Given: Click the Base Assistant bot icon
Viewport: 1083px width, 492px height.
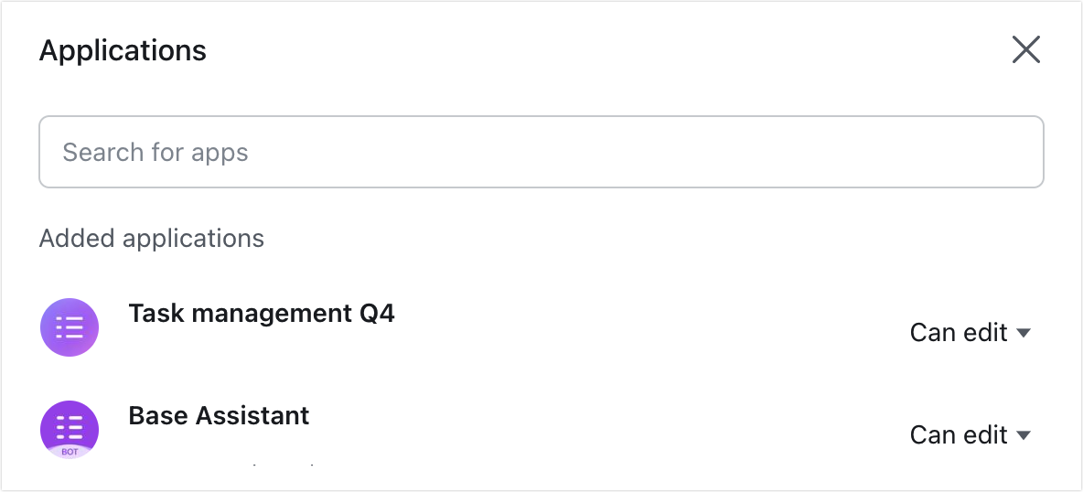Looking at the screenshot, I should pos(70,430).
